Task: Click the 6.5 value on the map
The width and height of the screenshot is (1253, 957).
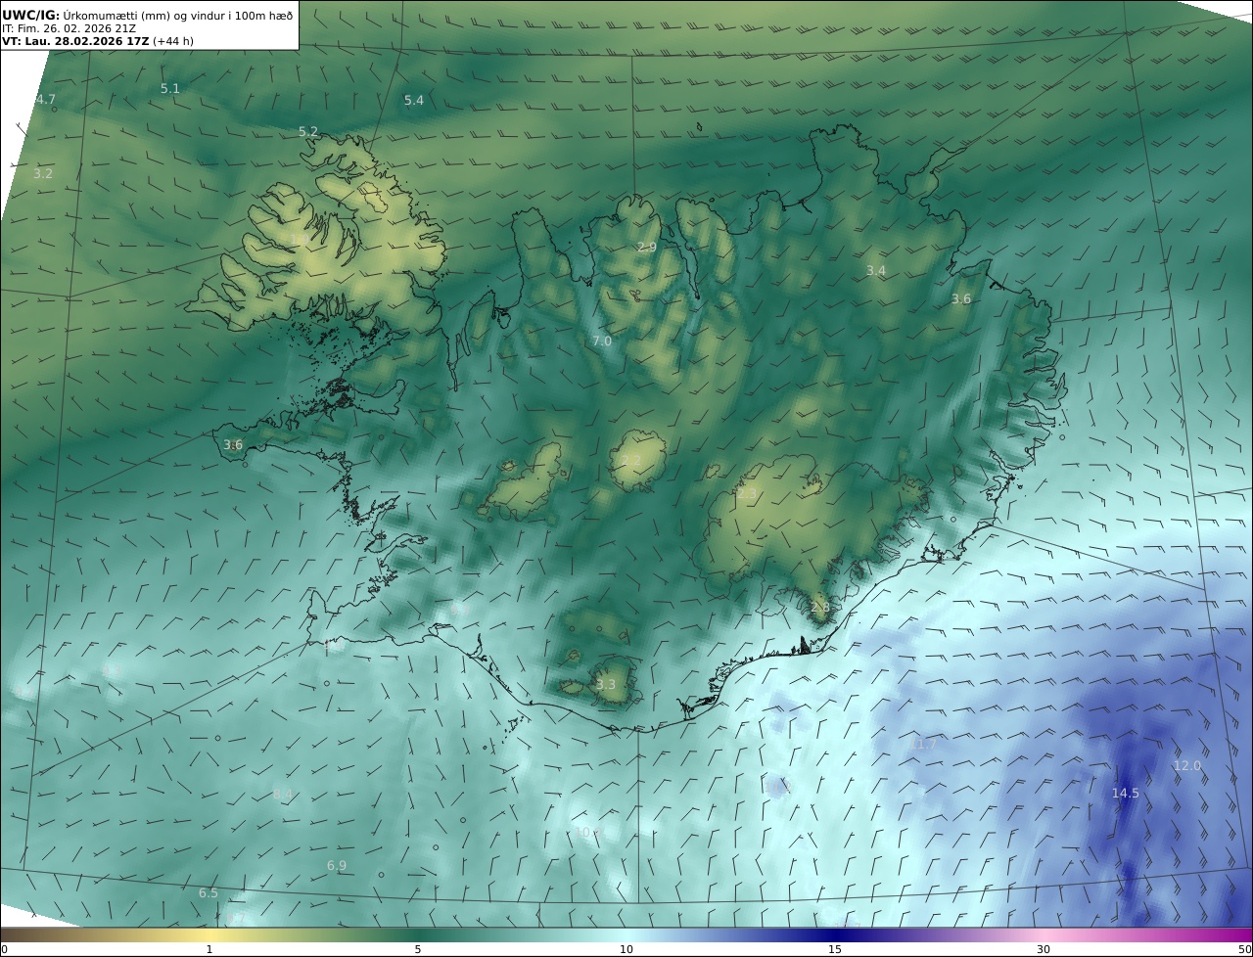Action: pos(209,893)
